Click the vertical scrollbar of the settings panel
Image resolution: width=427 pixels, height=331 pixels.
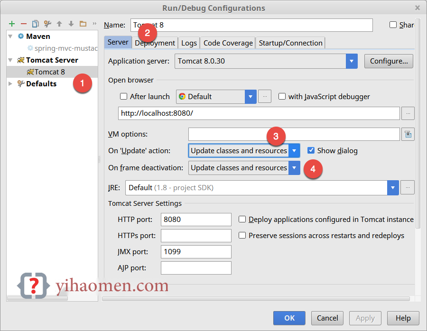[x=418, y=122]
